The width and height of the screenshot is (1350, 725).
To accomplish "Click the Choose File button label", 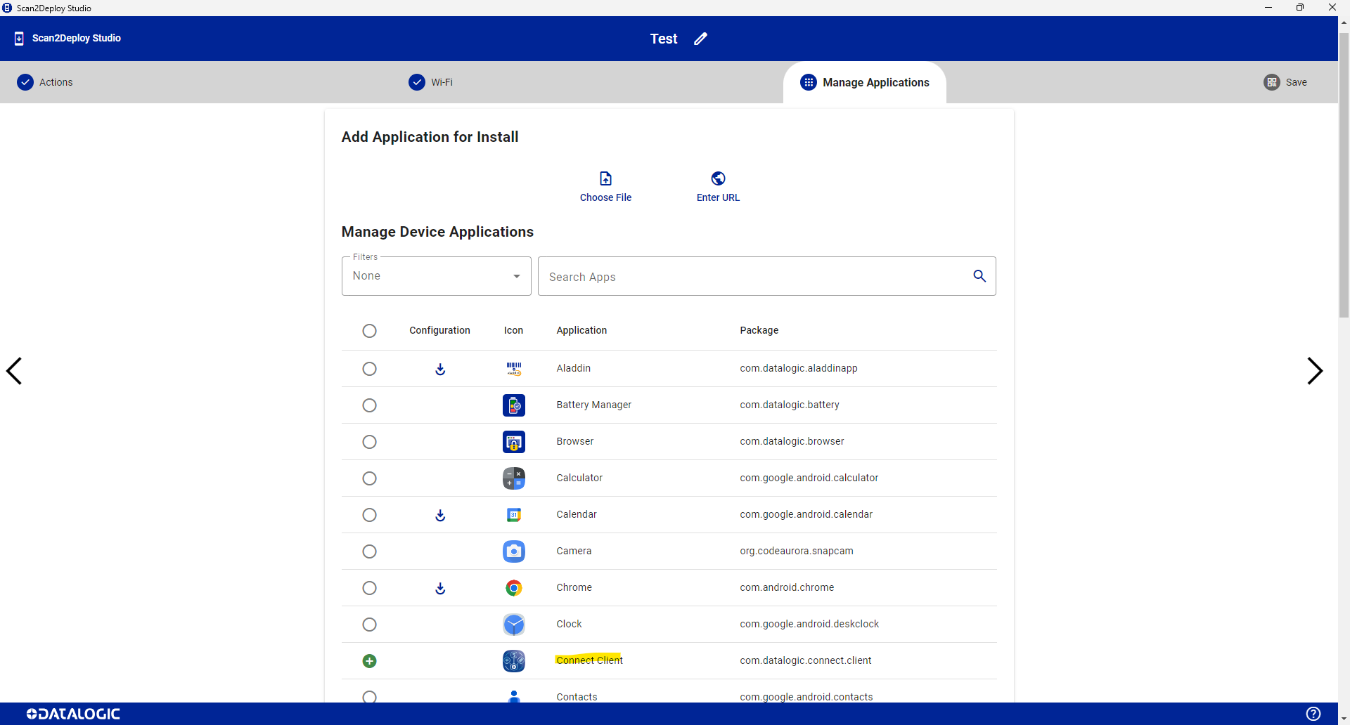I will point(605,197).
